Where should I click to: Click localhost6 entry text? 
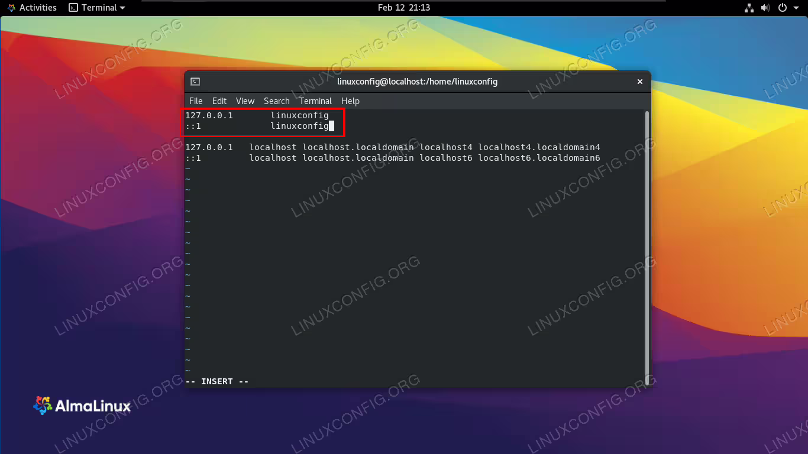[446, 158]
